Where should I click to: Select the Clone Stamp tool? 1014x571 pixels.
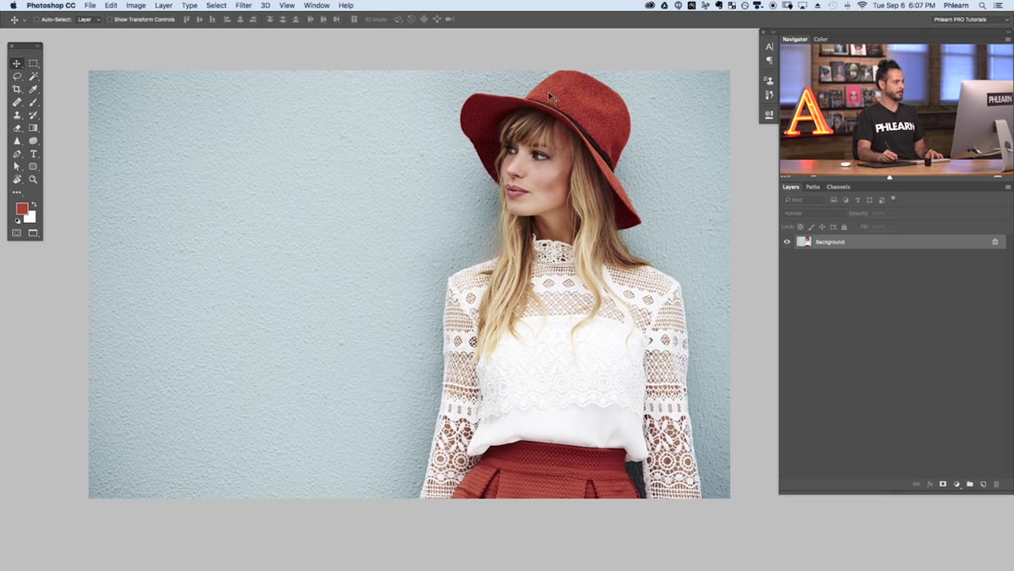coord(16,115)
